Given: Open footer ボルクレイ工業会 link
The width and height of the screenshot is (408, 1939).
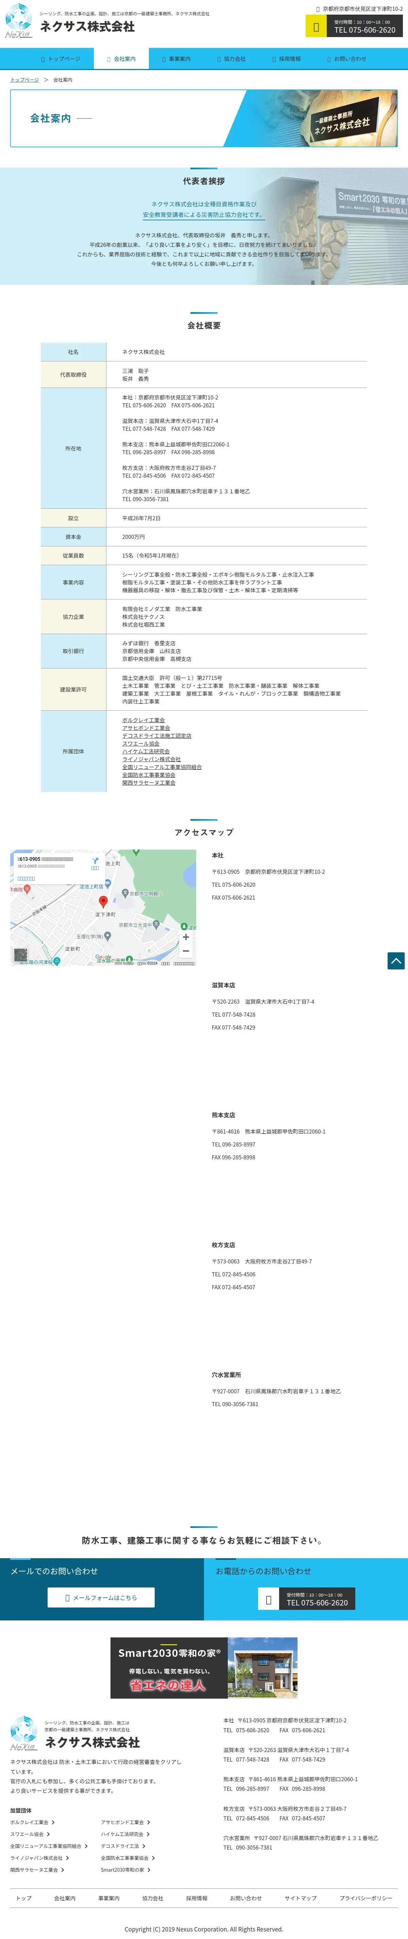Looking at the screenshot, I should [32, 1822].
